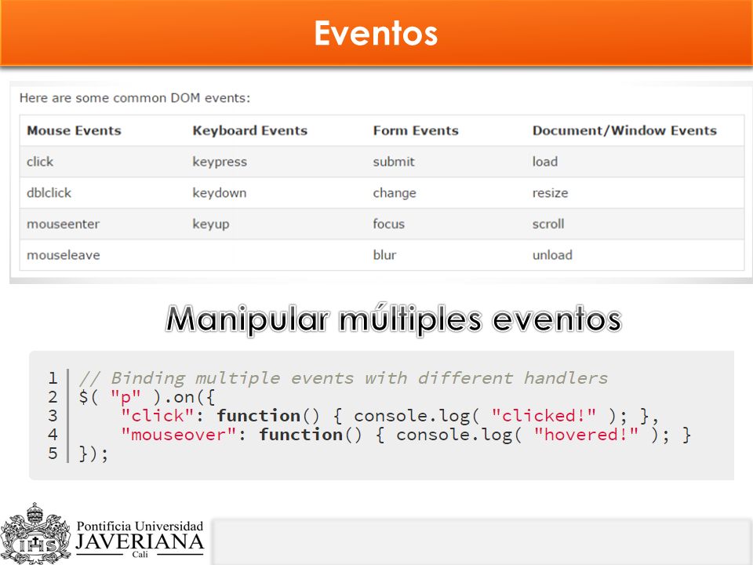Click line number 1 in the code gutter
753x565 pixels.
[x=53, y=378]
